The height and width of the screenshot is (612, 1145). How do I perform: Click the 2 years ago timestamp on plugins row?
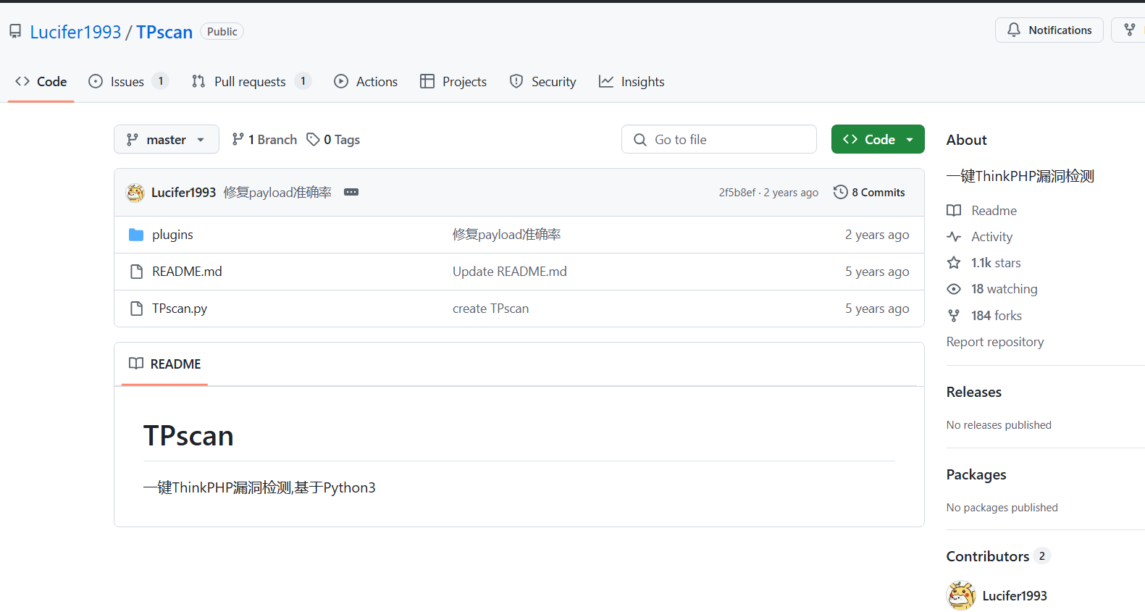click(x=877, y=235)
